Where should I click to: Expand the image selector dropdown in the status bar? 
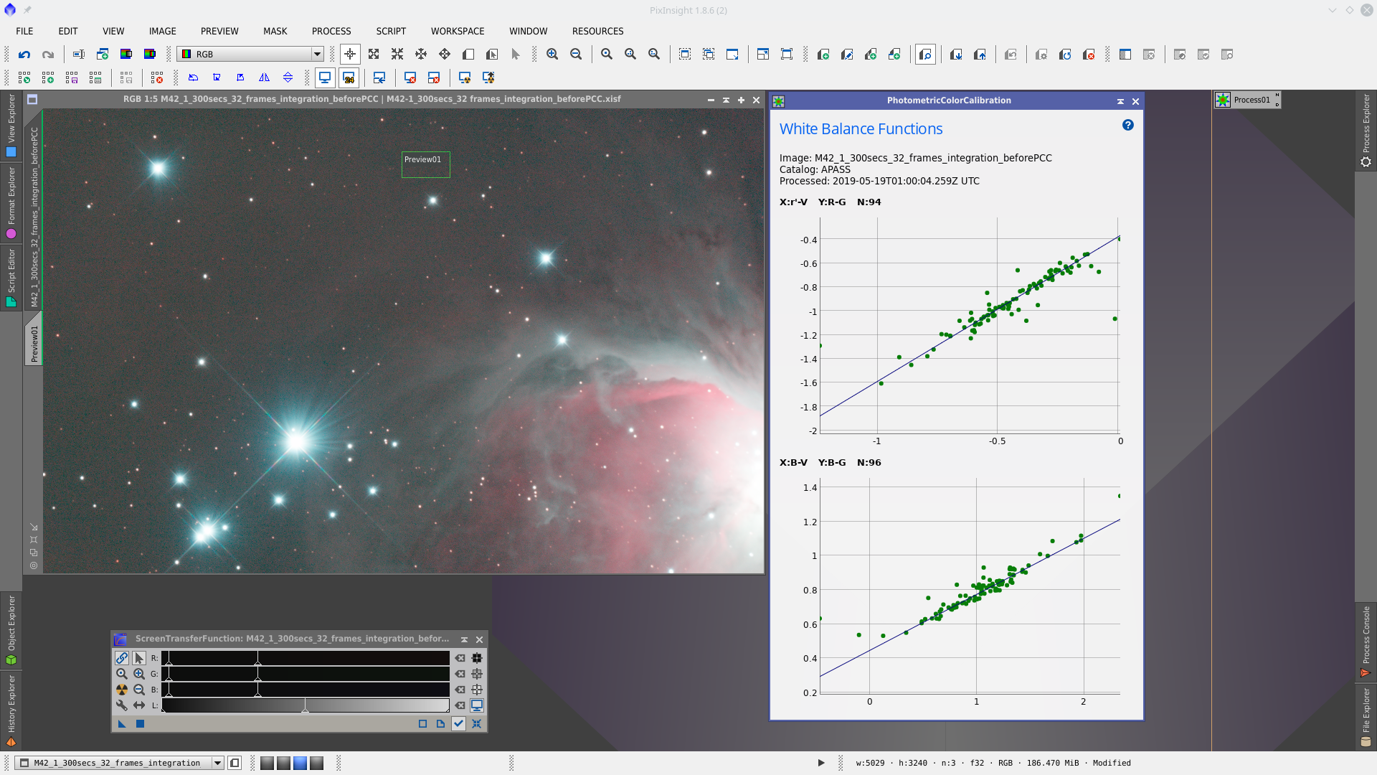point(217,763)
